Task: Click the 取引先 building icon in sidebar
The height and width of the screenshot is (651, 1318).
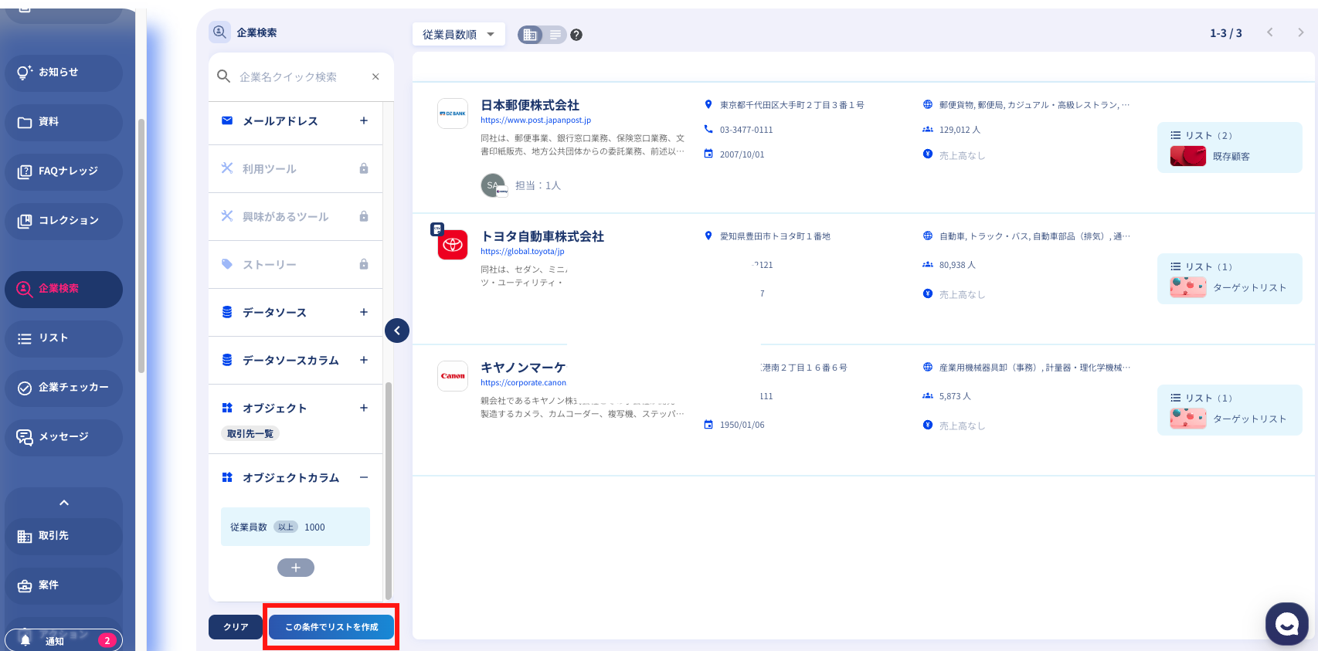Action: [x=25, y=536]
